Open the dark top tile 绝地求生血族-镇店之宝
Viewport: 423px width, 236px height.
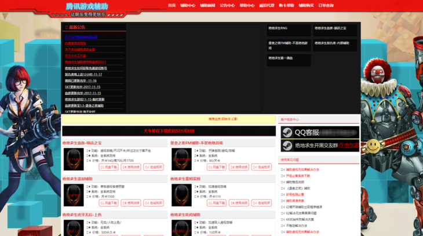[335, 30]
